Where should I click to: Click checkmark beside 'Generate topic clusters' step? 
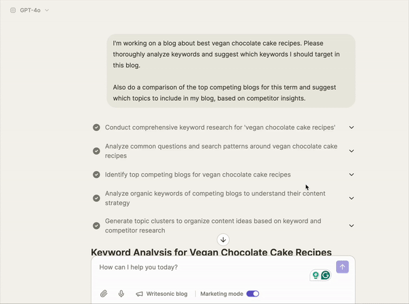pyautogui.click(x=97, y=226)
